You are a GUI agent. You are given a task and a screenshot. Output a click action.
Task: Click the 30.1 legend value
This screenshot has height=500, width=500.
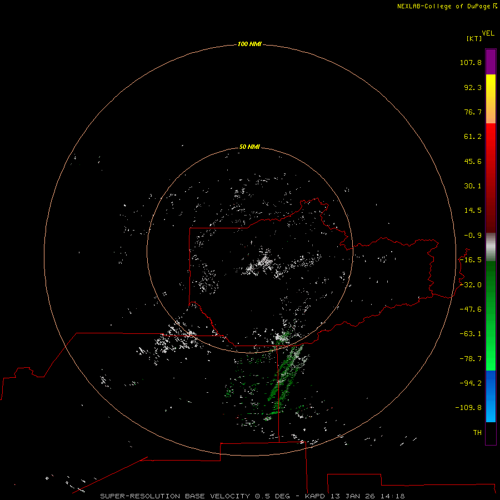pyautogui.click(x=473, y=186)
